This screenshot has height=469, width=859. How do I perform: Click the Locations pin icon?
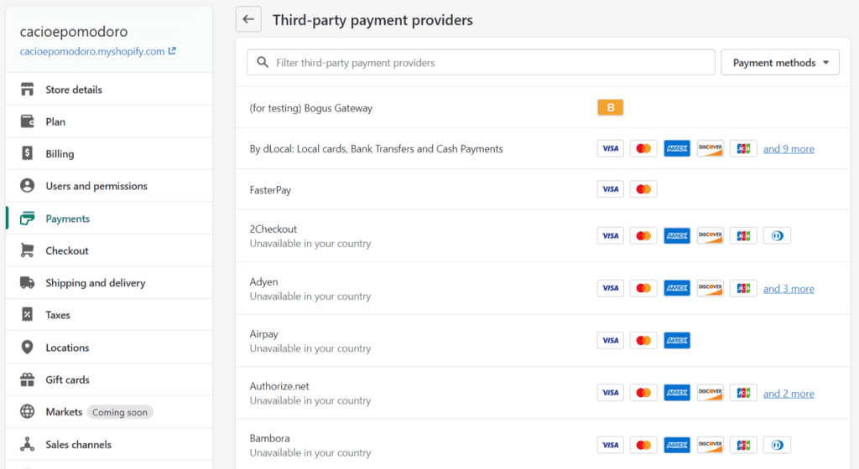(27, 347)
